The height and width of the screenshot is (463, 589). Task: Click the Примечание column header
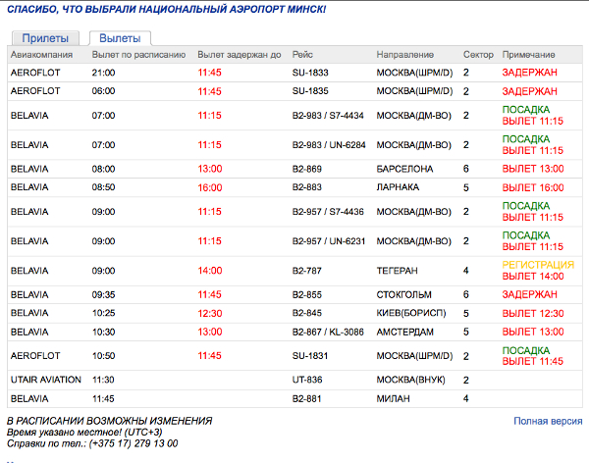tap(528, 55)
